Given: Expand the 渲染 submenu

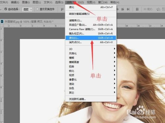Looking at the screenshot, I should click(x=91, y=84).
